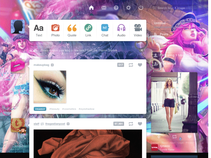This screenshot has width=211, height=158.
Task: Create a new Video post
Action: point(138,31)
